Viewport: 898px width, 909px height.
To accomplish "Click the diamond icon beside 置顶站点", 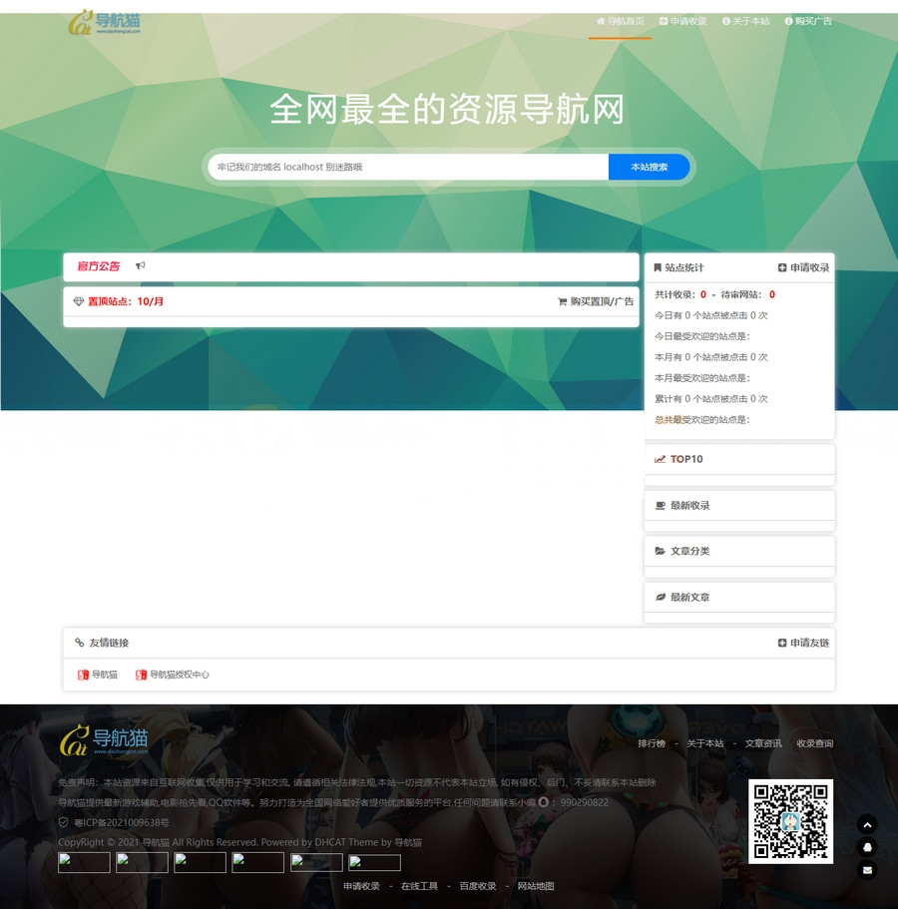I will point(79,301).
